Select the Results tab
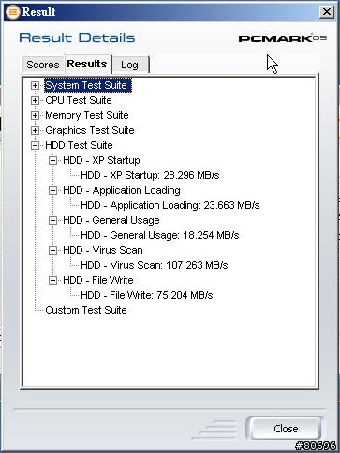Viewport: 340px width, 453px height. point(87,64)
